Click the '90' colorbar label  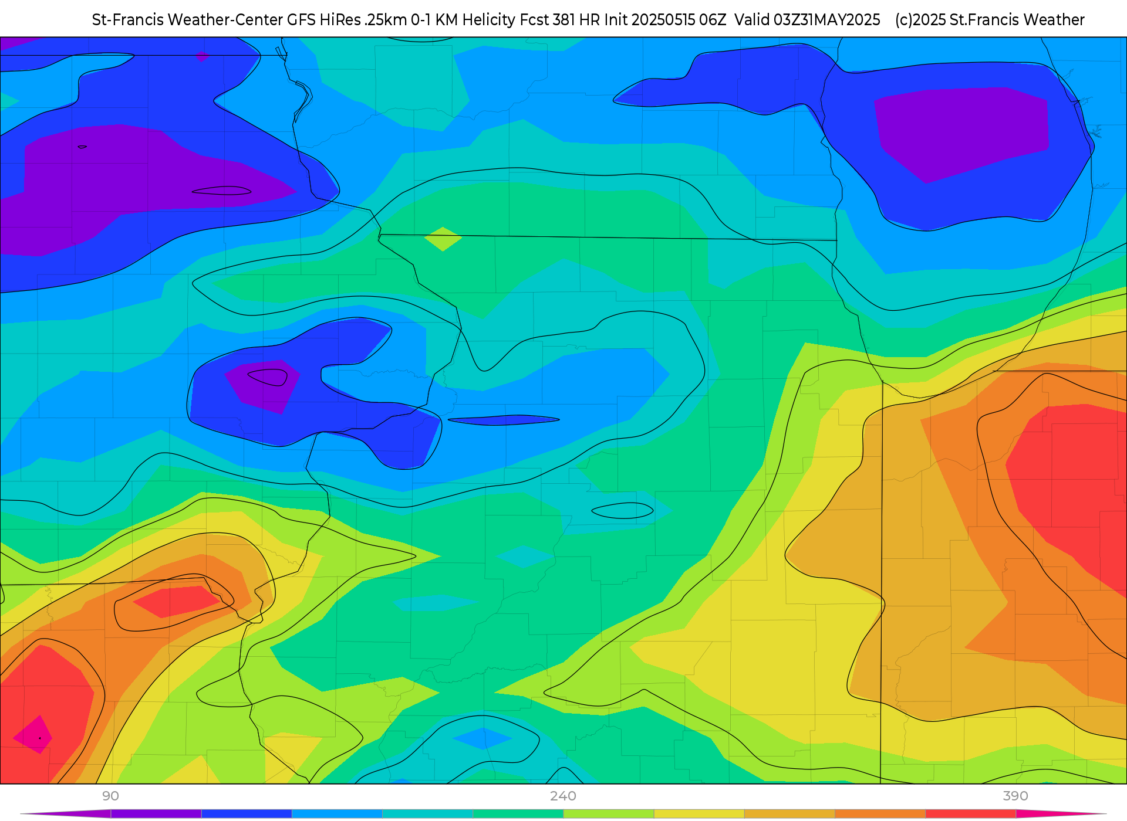pyautogui.click(x=110, y=796)
